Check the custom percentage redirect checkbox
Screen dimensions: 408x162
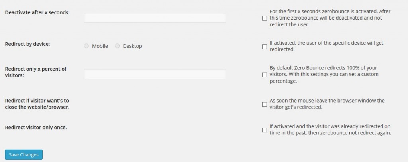(264, 75)
